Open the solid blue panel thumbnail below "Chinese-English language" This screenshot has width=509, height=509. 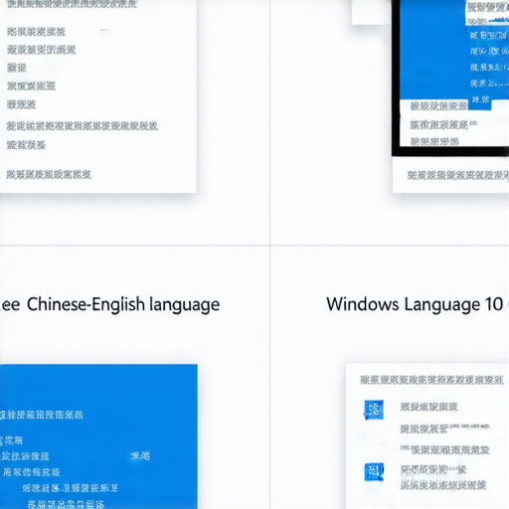click(98, 436)
